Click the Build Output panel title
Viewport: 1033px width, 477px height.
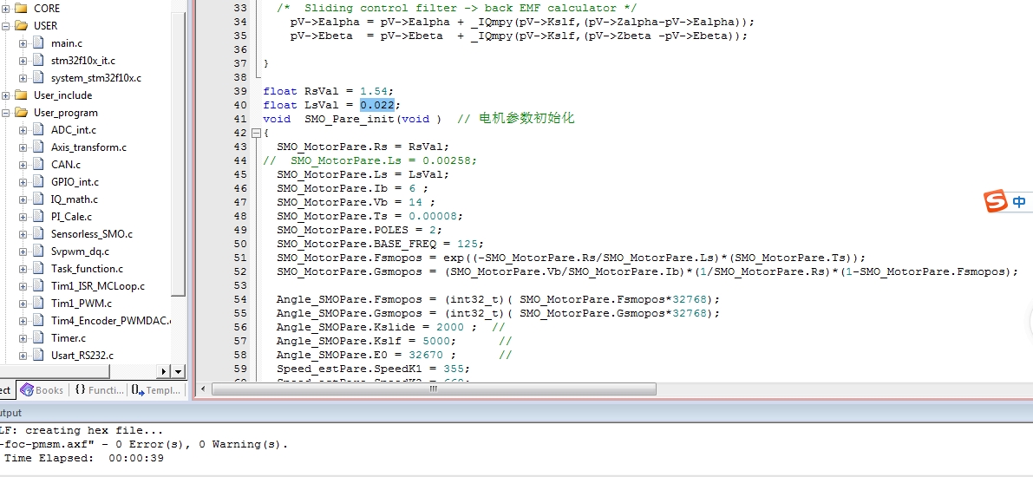(10, 413)
